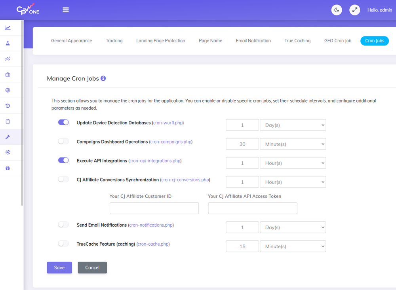Open the line chart dashboard sidebar icon

[8, 28]
